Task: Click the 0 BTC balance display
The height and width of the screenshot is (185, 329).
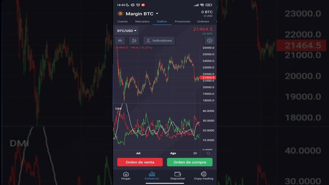Action: pyautogui.click(x=207, y=12)
